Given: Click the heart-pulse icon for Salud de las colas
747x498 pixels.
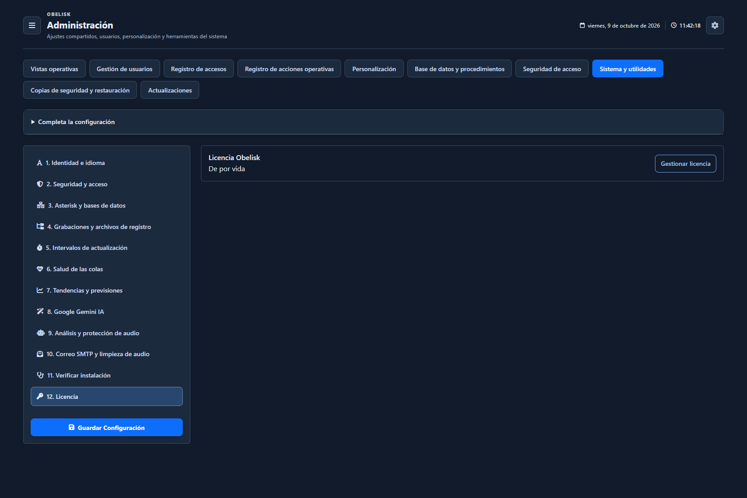Looking at the screenshot, I should click(x=40, y=269).
